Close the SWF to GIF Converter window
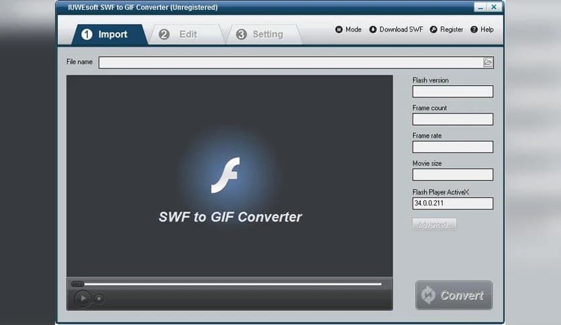The image size is (561, 325). point(494,7)
